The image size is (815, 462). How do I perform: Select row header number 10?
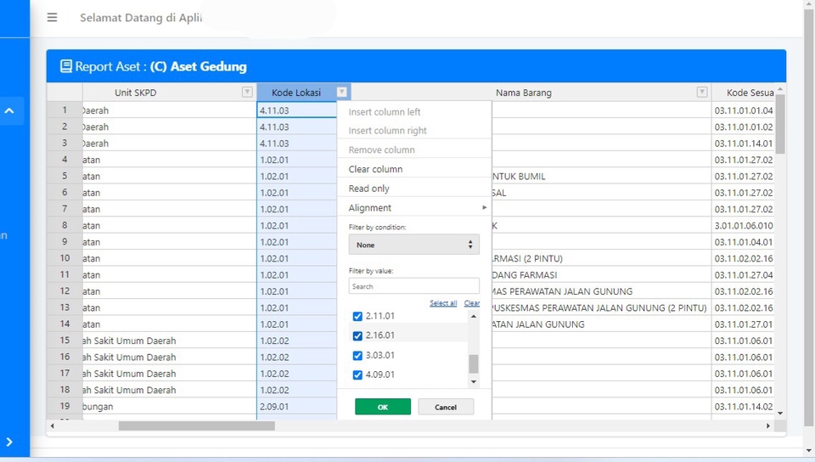[x=65, y=258]
